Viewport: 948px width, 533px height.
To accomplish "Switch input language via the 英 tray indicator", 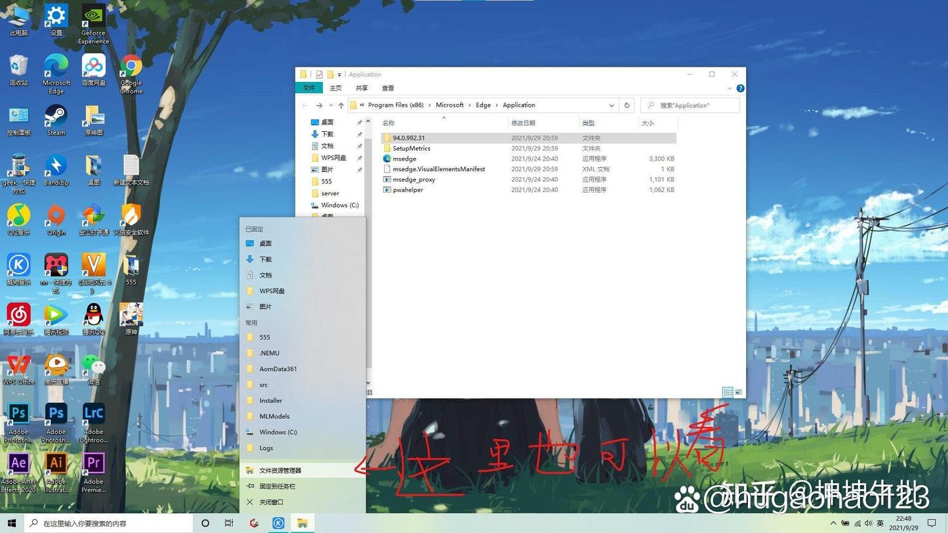I will (x=879, y=523).
